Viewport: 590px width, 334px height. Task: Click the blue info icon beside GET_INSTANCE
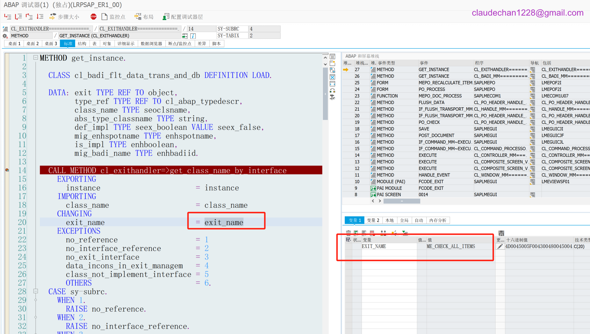(x=193, y=36)
